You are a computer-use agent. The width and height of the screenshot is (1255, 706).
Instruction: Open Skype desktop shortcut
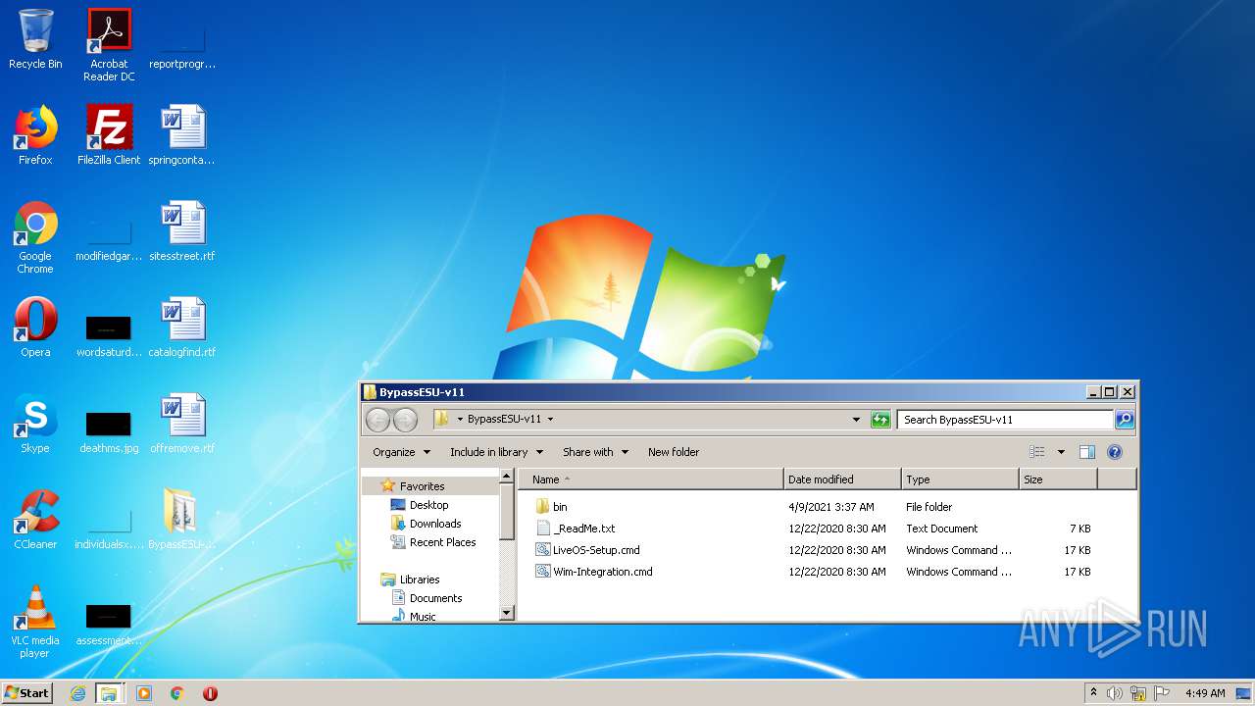pyautogui.click(x=35, y=424)
